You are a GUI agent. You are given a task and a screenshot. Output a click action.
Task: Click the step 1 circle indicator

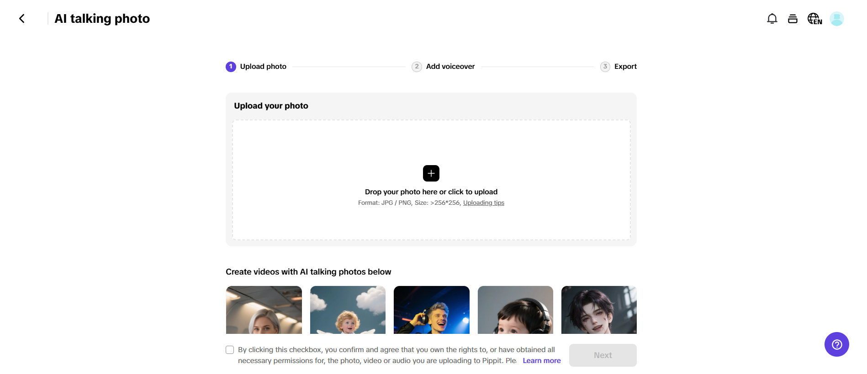tap(231, 67)
